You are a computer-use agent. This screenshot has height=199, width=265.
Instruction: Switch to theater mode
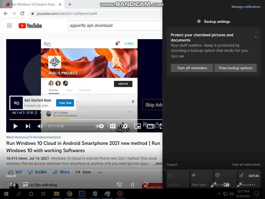150,126
